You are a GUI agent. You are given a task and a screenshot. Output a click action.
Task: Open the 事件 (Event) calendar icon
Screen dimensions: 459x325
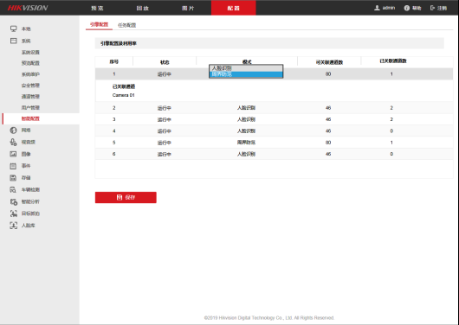14,166
